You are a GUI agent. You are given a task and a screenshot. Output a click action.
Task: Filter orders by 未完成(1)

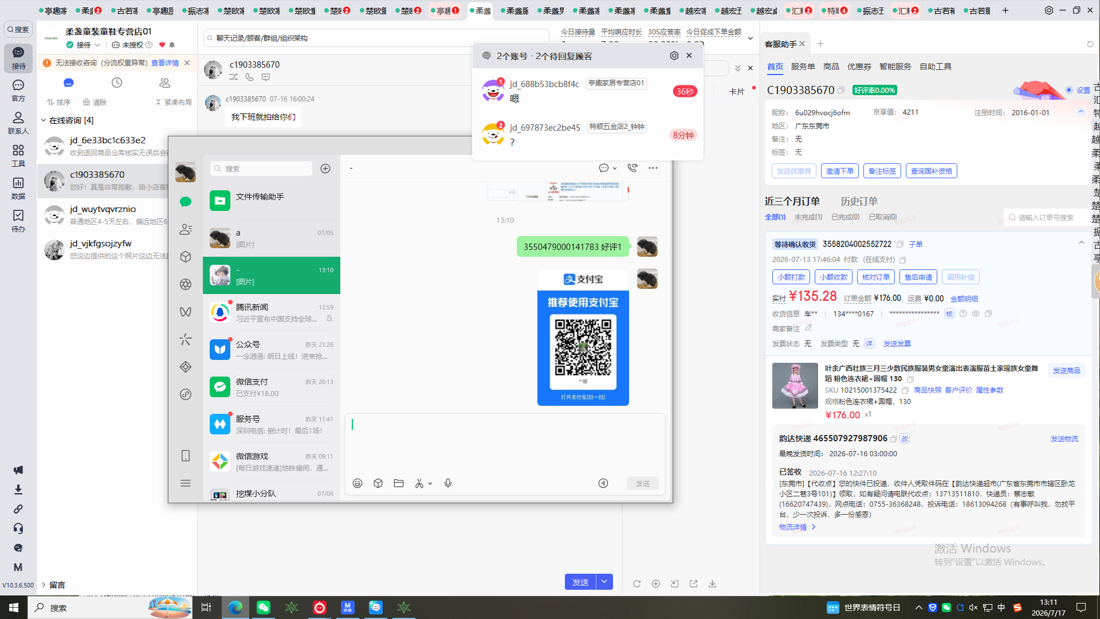pyautogui.click(x=808, y=217)
